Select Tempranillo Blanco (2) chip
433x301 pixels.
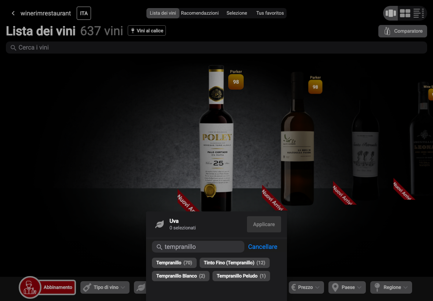point(181,276)
